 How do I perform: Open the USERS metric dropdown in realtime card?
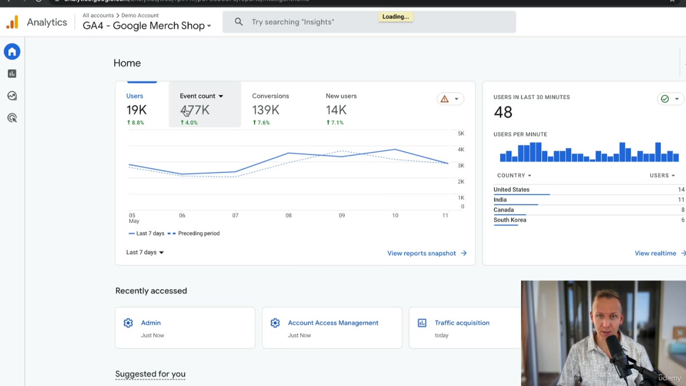[662, 175]
